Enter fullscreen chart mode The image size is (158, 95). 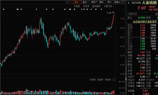coord(123,2)
